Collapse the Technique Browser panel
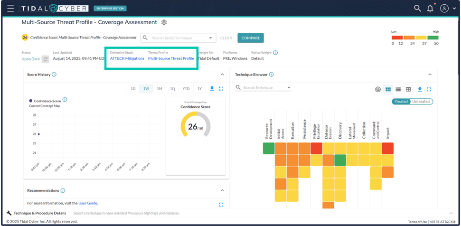461x226 pixels. 430,75
